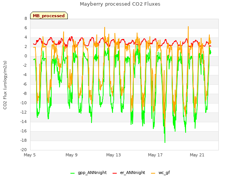Click the y-axis value -10
241x180 pixels.
coord(24,103)
